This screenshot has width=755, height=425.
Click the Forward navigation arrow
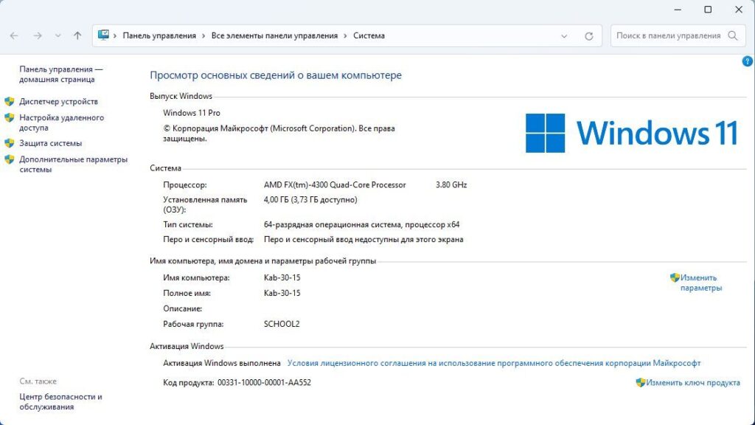(38, 35)
